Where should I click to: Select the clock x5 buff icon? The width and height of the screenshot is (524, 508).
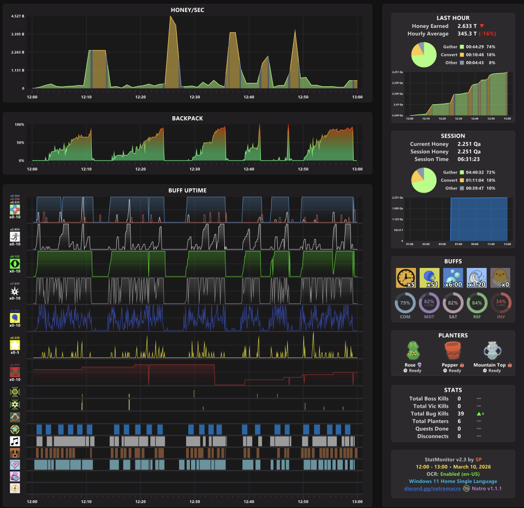(x=405, y=277)
